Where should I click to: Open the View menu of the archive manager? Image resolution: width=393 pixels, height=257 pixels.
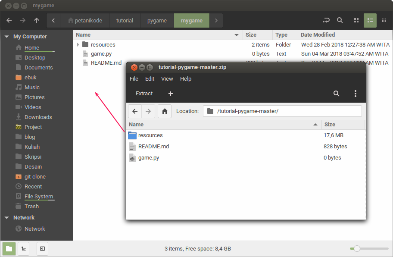[167, 78]
